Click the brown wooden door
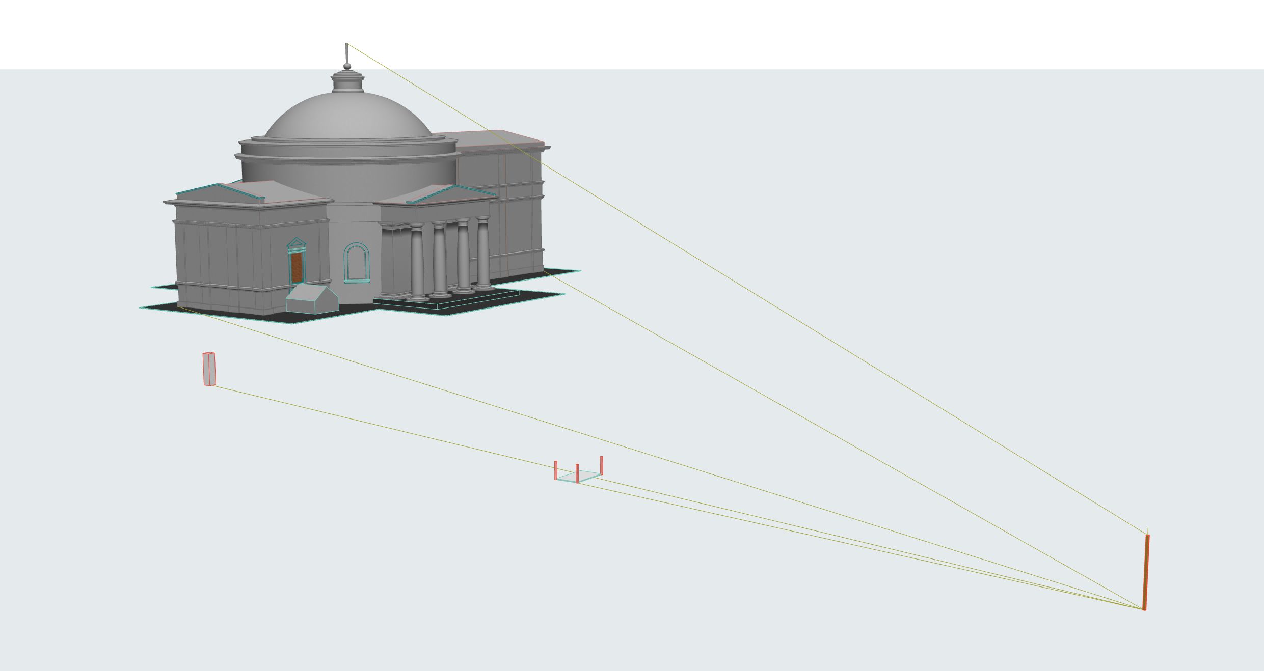 coord(297,268)
